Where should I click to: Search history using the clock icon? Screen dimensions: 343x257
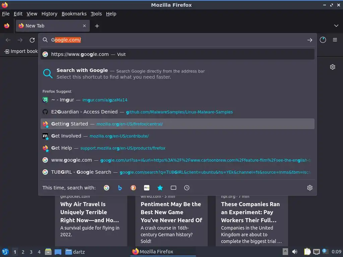click(x=187, y=188)
